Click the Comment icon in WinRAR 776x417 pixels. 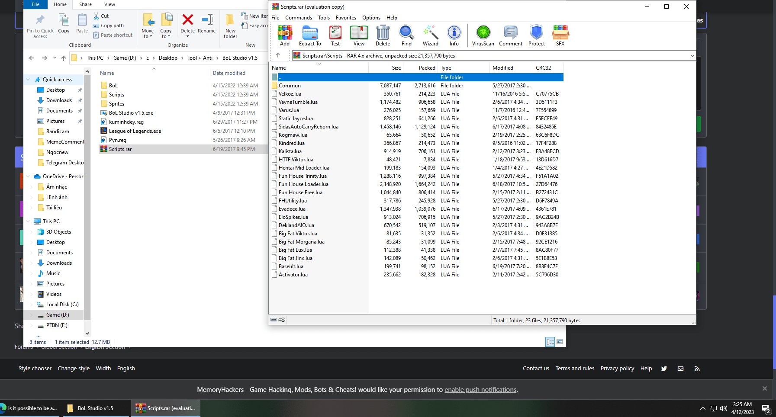511,35
